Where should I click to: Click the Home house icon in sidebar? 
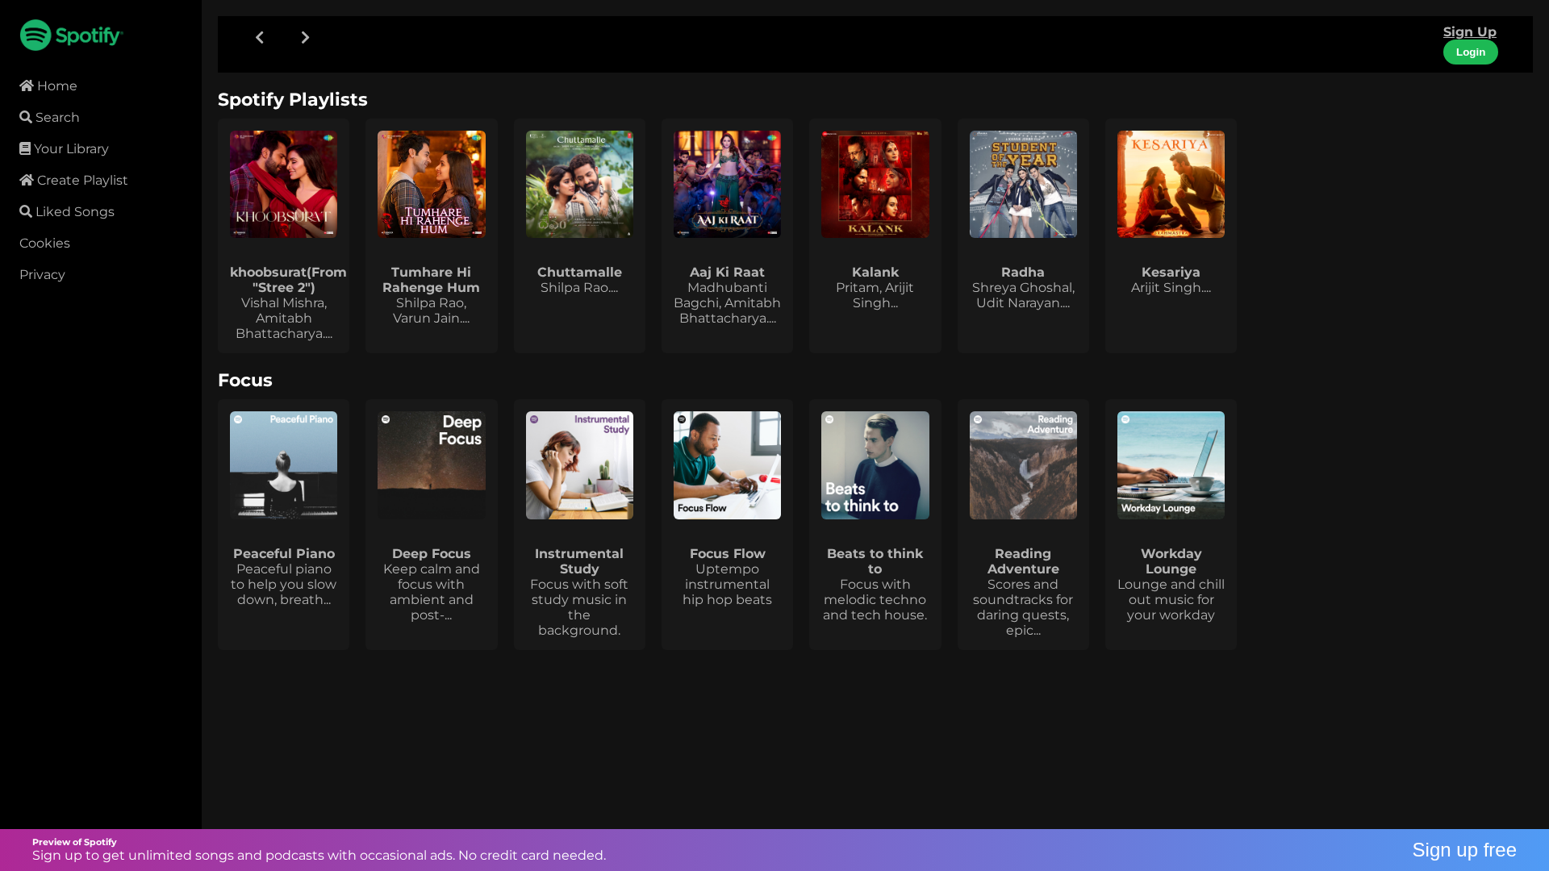[x=27, y=85]
